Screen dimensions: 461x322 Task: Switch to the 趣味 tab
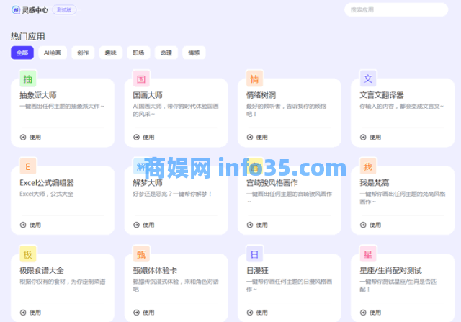coord(111,53)
